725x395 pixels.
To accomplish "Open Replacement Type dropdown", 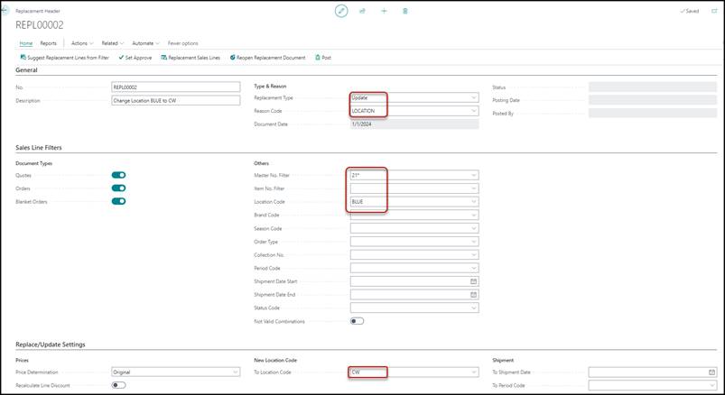I will (473, 98).
